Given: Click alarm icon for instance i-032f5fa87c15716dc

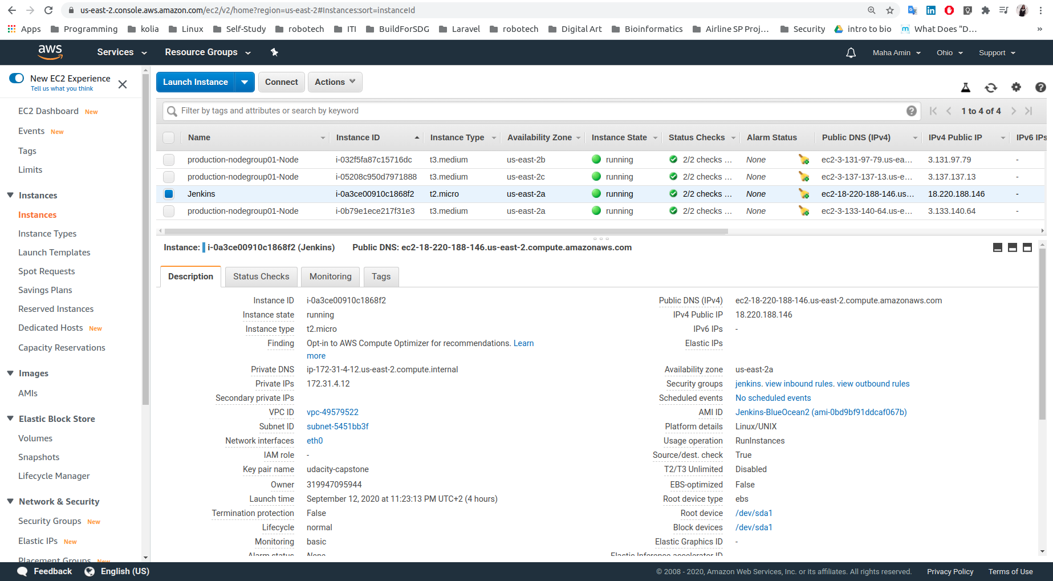Looking at the screenshot, I should point(804,160).
